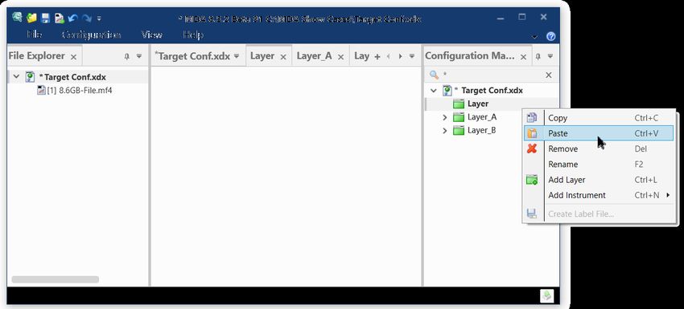The image size is (684, 309).
Task: Open the quick access toolbar customize arrow
Action: 99,18
